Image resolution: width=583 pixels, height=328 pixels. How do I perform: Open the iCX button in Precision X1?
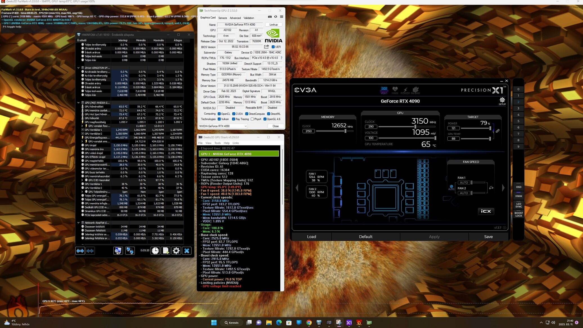pyautogui.click(x=486, y=211)
